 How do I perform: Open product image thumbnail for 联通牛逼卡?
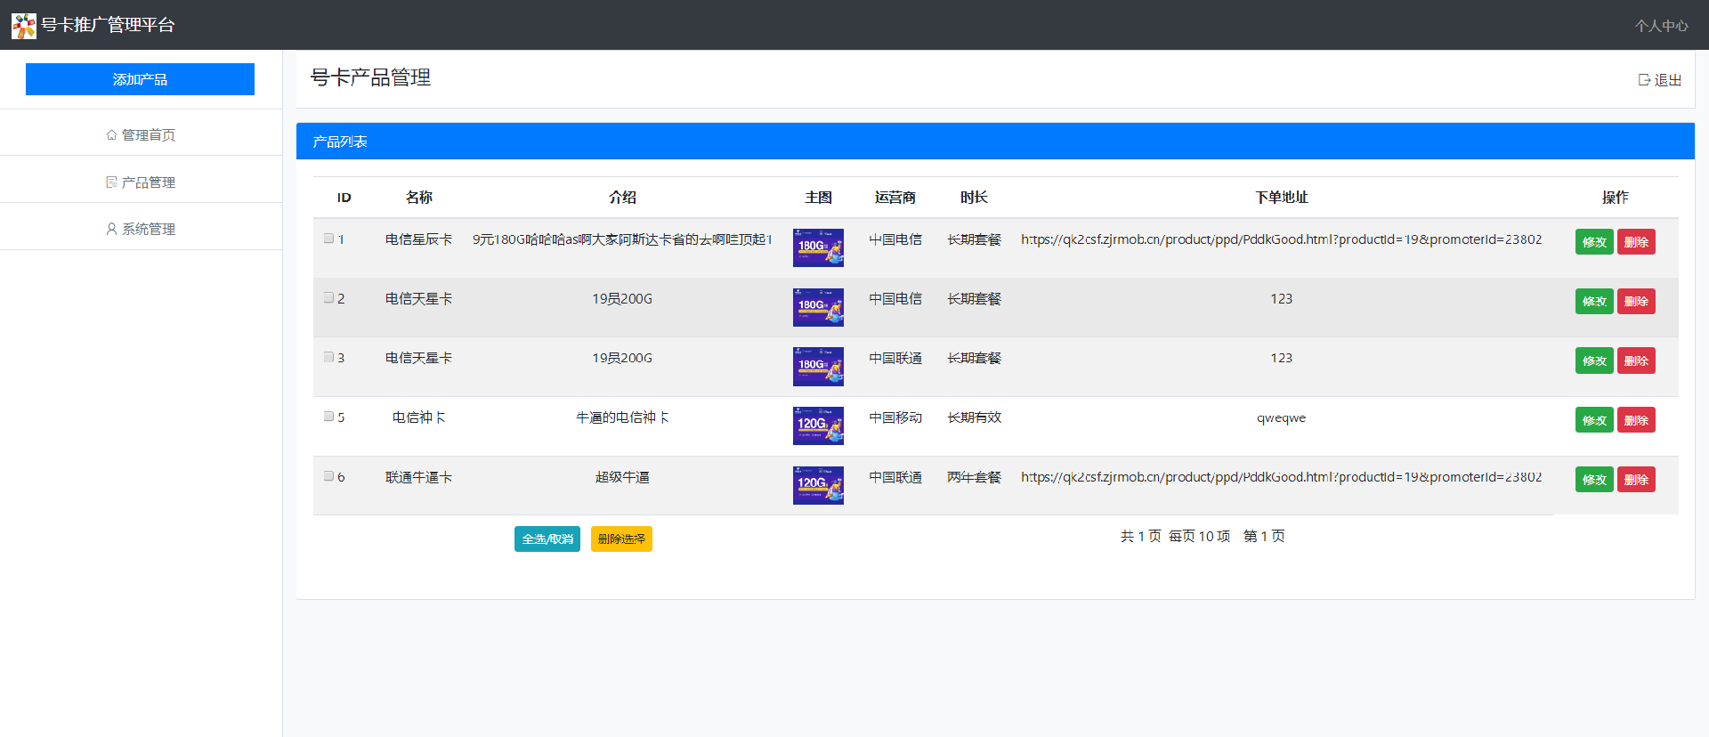(818, 485)
